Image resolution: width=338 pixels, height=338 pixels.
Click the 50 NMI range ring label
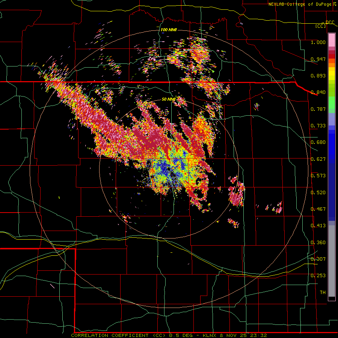click(x=169, y=100)
